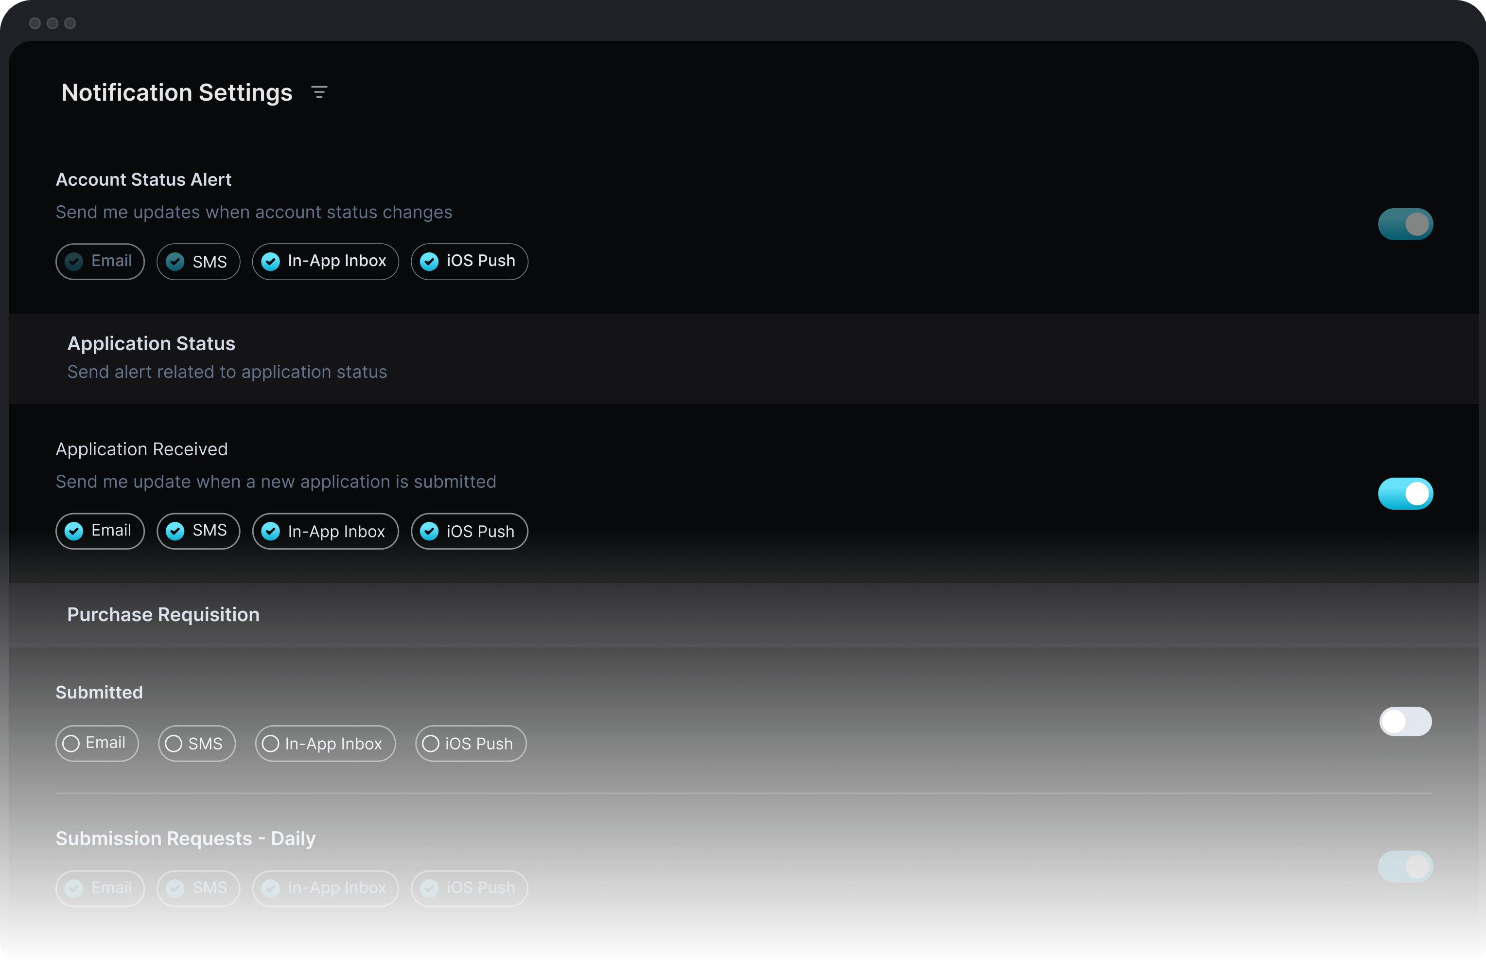Click the Application Status section header
The width and height of the screenshot is (1486, 963).
click(152, 344)
